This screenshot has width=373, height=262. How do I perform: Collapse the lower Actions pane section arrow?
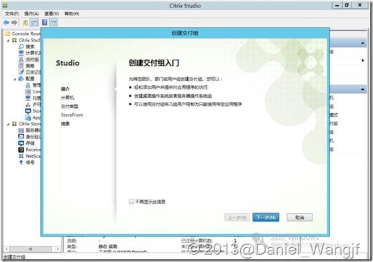pyautogui.click(x=362, y=89)
